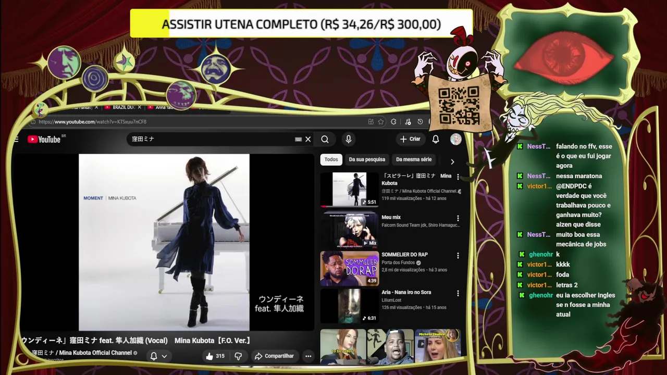Open the Aria - Nana iro no Sora thumbnail

pos(350,306)
